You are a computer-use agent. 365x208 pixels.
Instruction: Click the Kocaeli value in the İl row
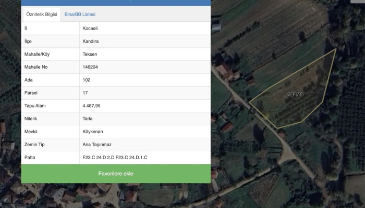tap(90, 28)
